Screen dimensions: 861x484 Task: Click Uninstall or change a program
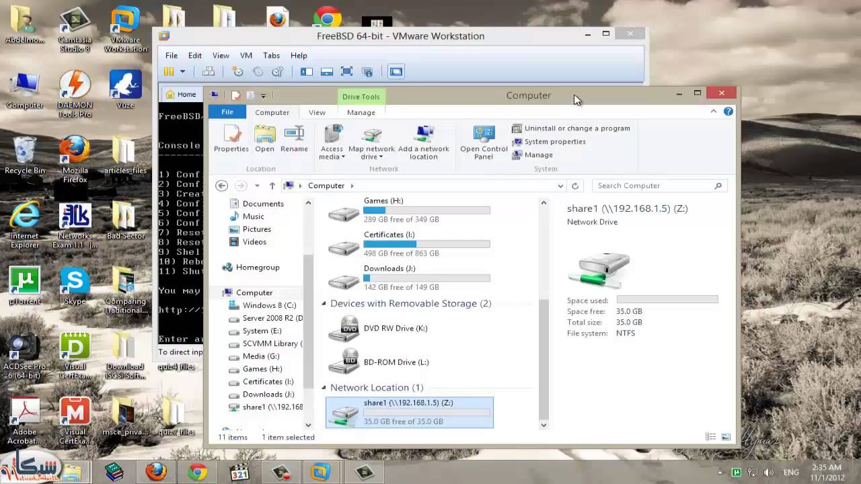click(x=571, y=128)
